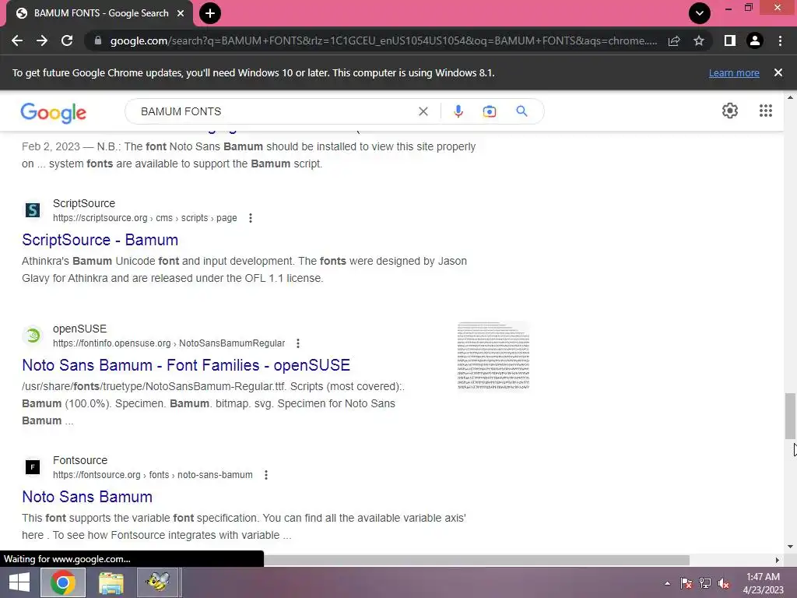Open clock showing 1:47 AM
This screenshot has width=797, height=598.
pyautogui.click(x=763, y=583)
